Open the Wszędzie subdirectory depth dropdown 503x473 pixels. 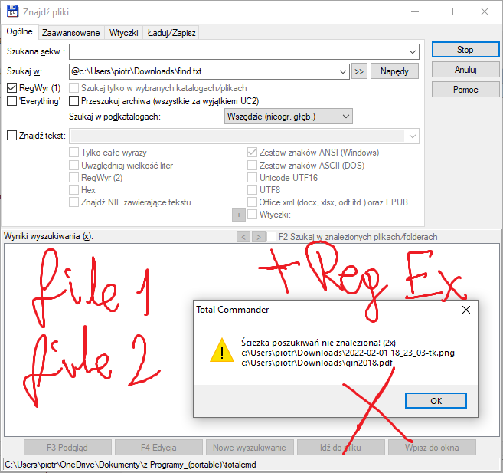click(346, 117)
